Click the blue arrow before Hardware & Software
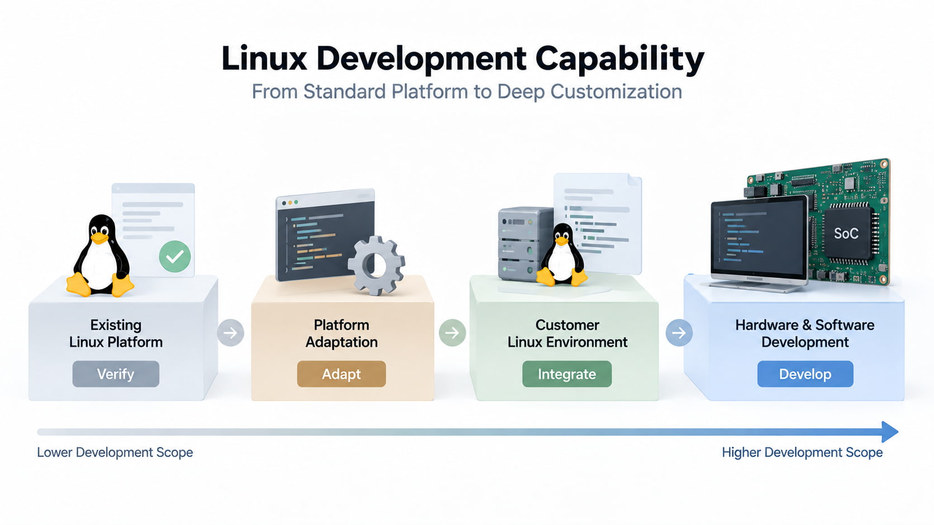934x525 pixels. (x=679, y=333)
